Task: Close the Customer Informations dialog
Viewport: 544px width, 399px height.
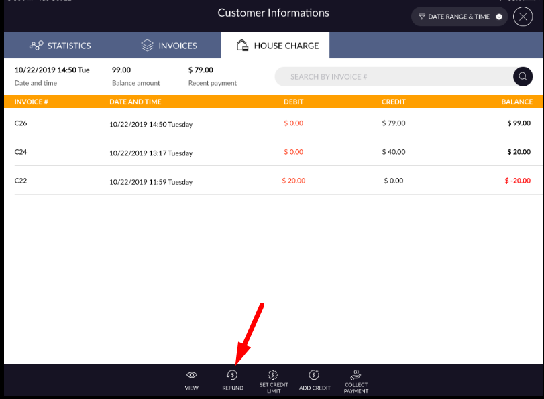Action: coord(523,17)
